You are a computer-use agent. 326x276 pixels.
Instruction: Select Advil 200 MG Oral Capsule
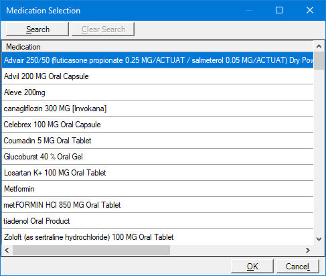click(157, 76)
